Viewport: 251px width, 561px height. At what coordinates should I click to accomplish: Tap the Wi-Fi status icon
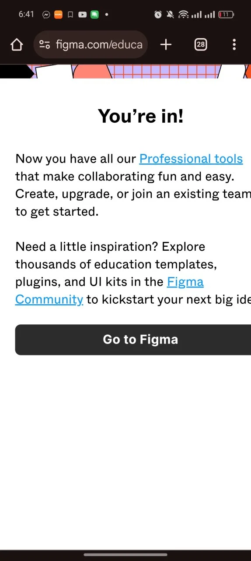pyautogui.click(x=184, y=14)
